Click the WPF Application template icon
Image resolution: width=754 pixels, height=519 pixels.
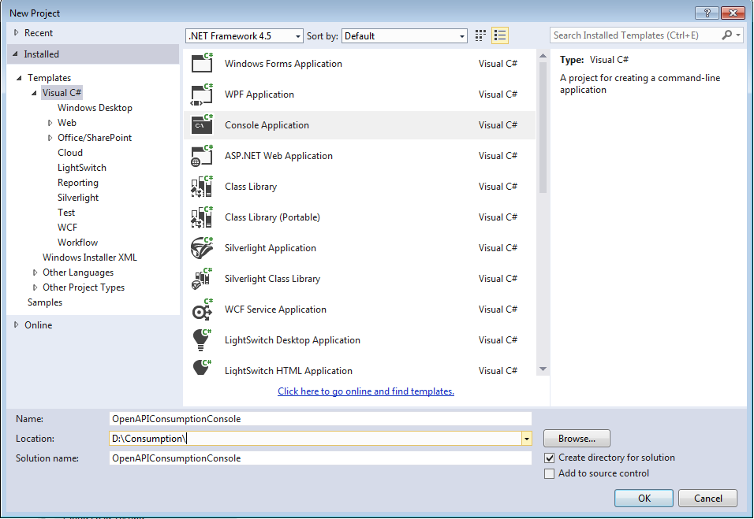click(x=202, y=95)
